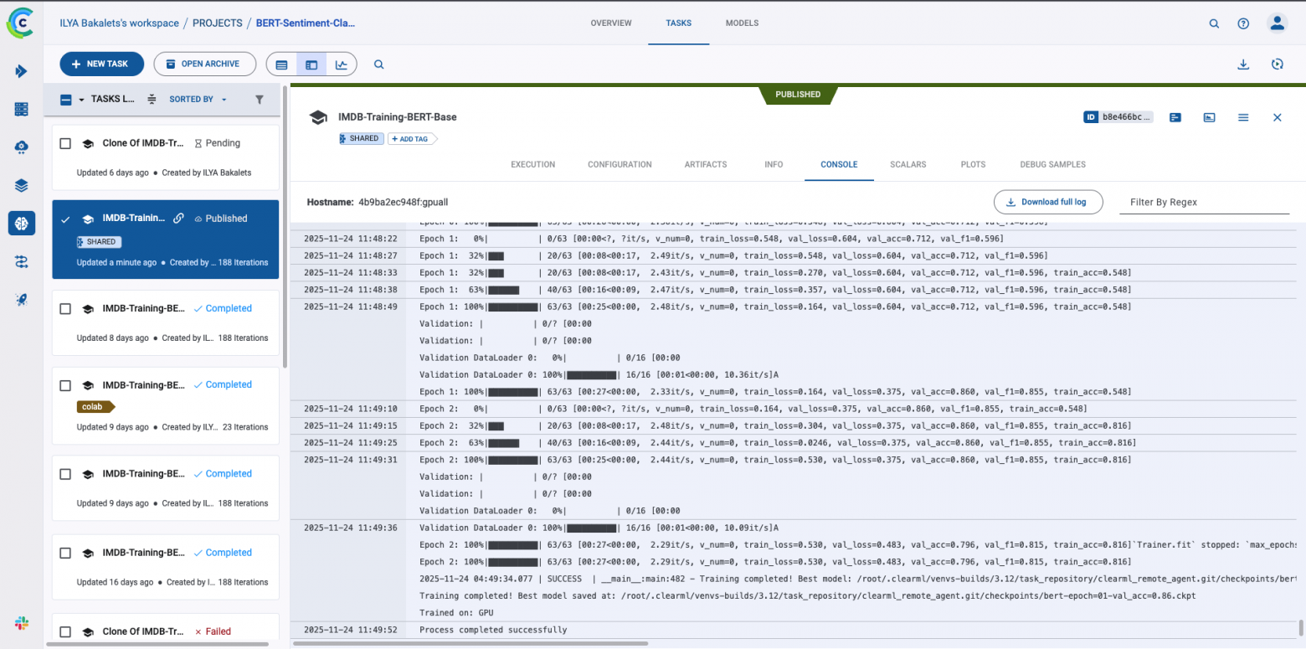Open the PROJECTS breadcrumb link
This screenshot has width=1306, height=649.
tap(218, 23)
